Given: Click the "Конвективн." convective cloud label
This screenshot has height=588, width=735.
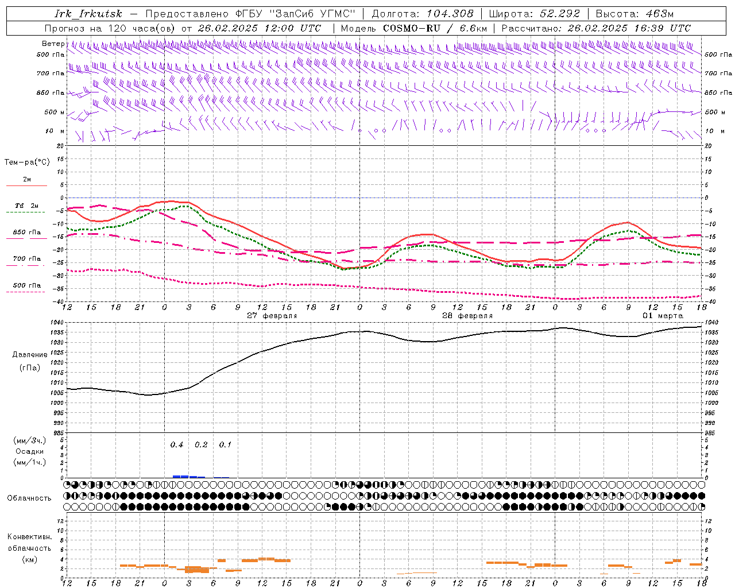Looking at the screenshot, I should pos(29,537).
